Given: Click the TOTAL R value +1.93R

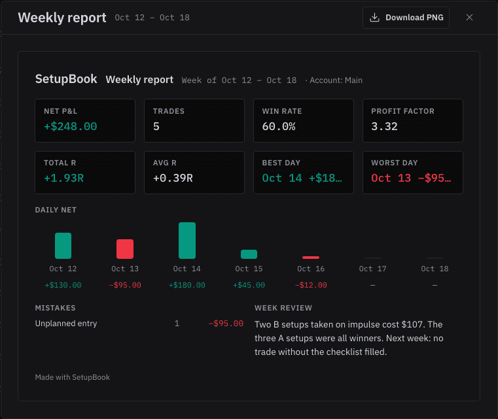Looking at the screenshot, I should (64, 178).
